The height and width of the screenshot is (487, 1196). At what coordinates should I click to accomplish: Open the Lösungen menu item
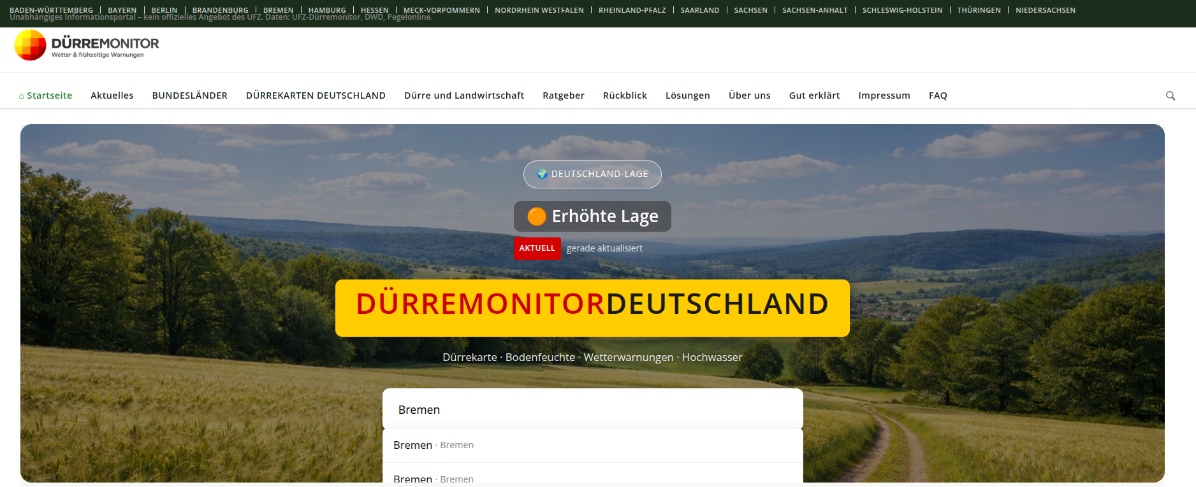pyautogui.click(x=688, y=95)
